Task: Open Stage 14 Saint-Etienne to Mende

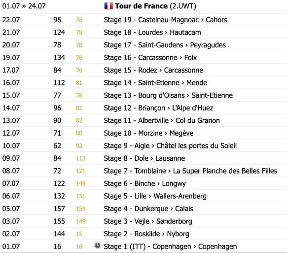Action: [155, 83]
